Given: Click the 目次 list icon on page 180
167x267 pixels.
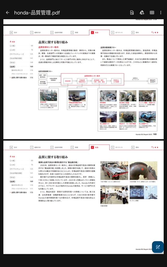Looking at the screenshot, I should click(x=11, y=33).
